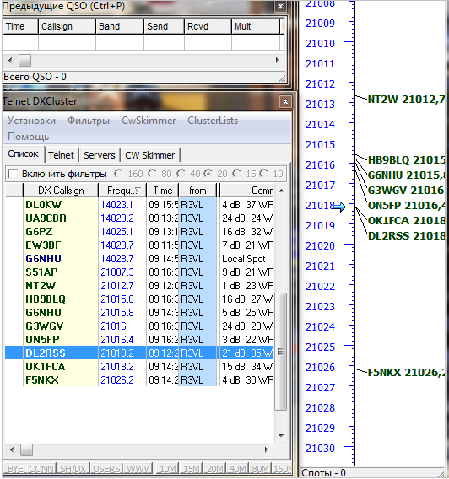The width and height of the screenshot is (449, 479).
Task: Click QSO table Callsign column header
Action: tap(67, 26)
